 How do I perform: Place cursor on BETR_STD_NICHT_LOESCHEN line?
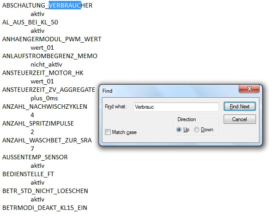point(45,191)
